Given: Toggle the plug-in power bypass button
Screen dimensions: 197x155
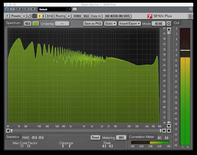Looking at the screenshot, I should pyautogui.click(x=7, y=9).
